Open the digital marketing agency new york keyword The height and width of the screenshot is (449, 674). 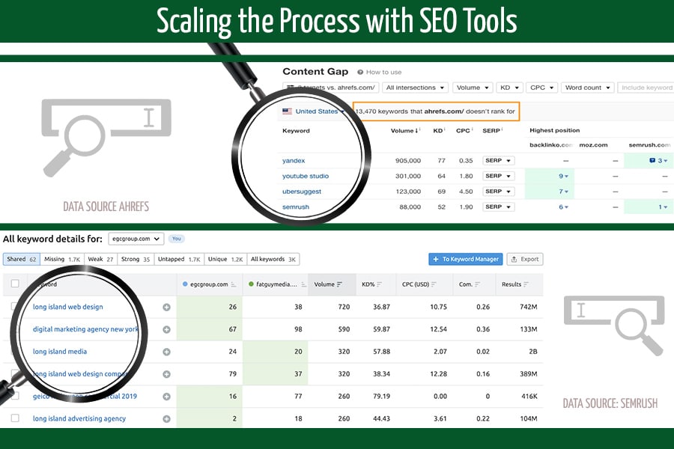click(85, 329)
